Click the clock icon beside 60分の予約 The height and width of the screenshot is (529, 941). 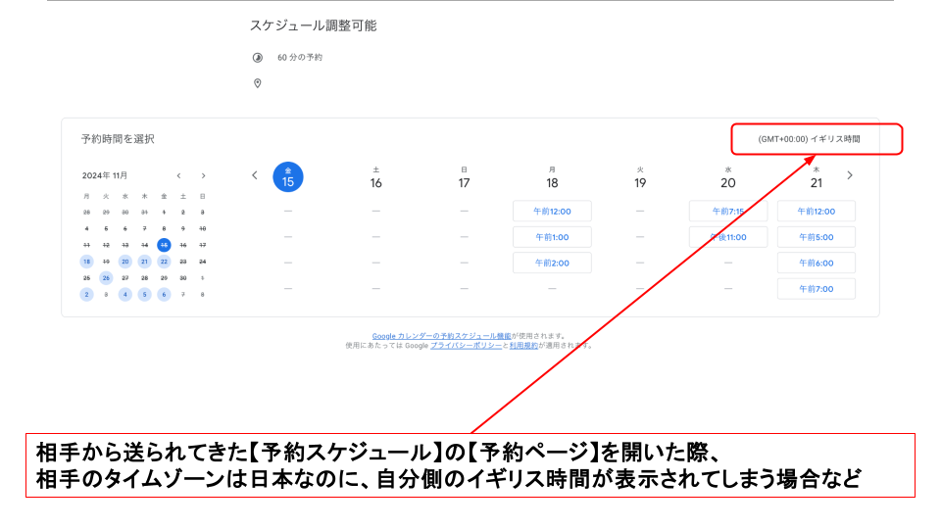258,58
